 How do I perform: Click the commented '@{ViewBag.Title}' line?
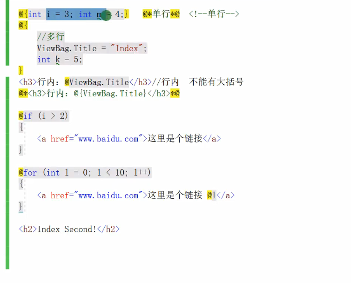99,94
